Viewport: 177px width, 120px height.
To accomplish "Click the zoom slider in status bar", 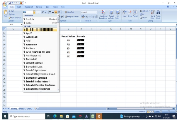I will click(x=169, y=112).
